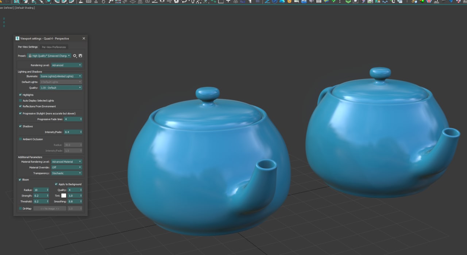
Task: Click the disabled Default Lights dropdown
Action: point(61,82)
